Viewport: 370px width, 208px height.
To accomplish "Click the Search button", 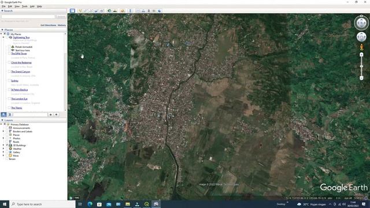I will click(x=61, y=17).
